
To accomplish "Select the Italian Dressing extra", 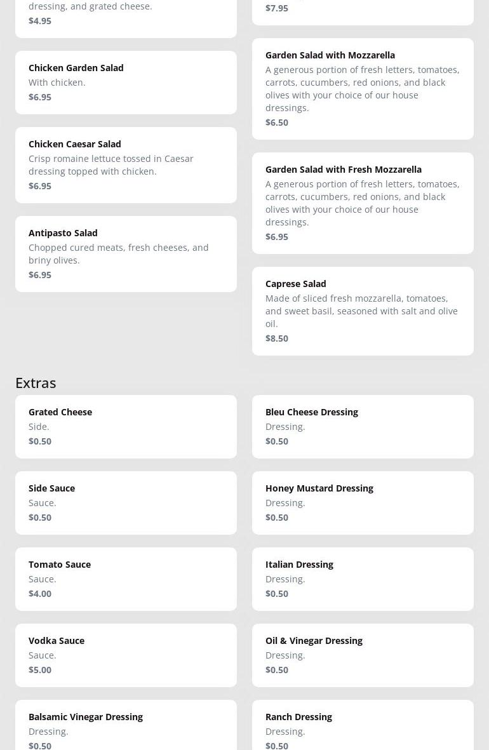I will click(363, 579).
